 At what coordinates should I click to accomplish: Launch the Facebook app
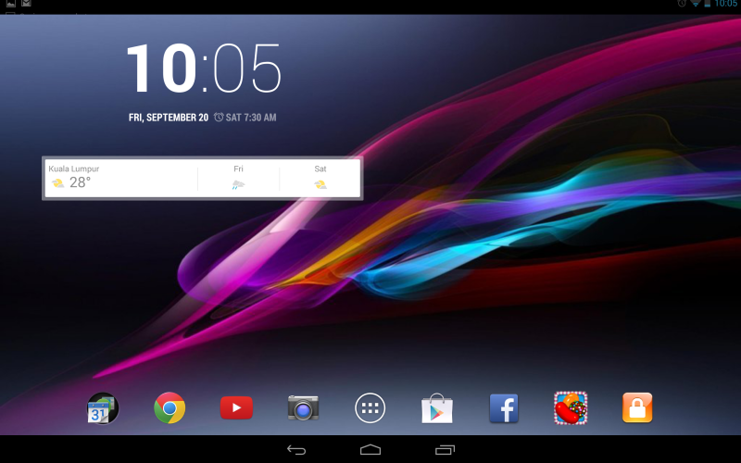(503, 408)
